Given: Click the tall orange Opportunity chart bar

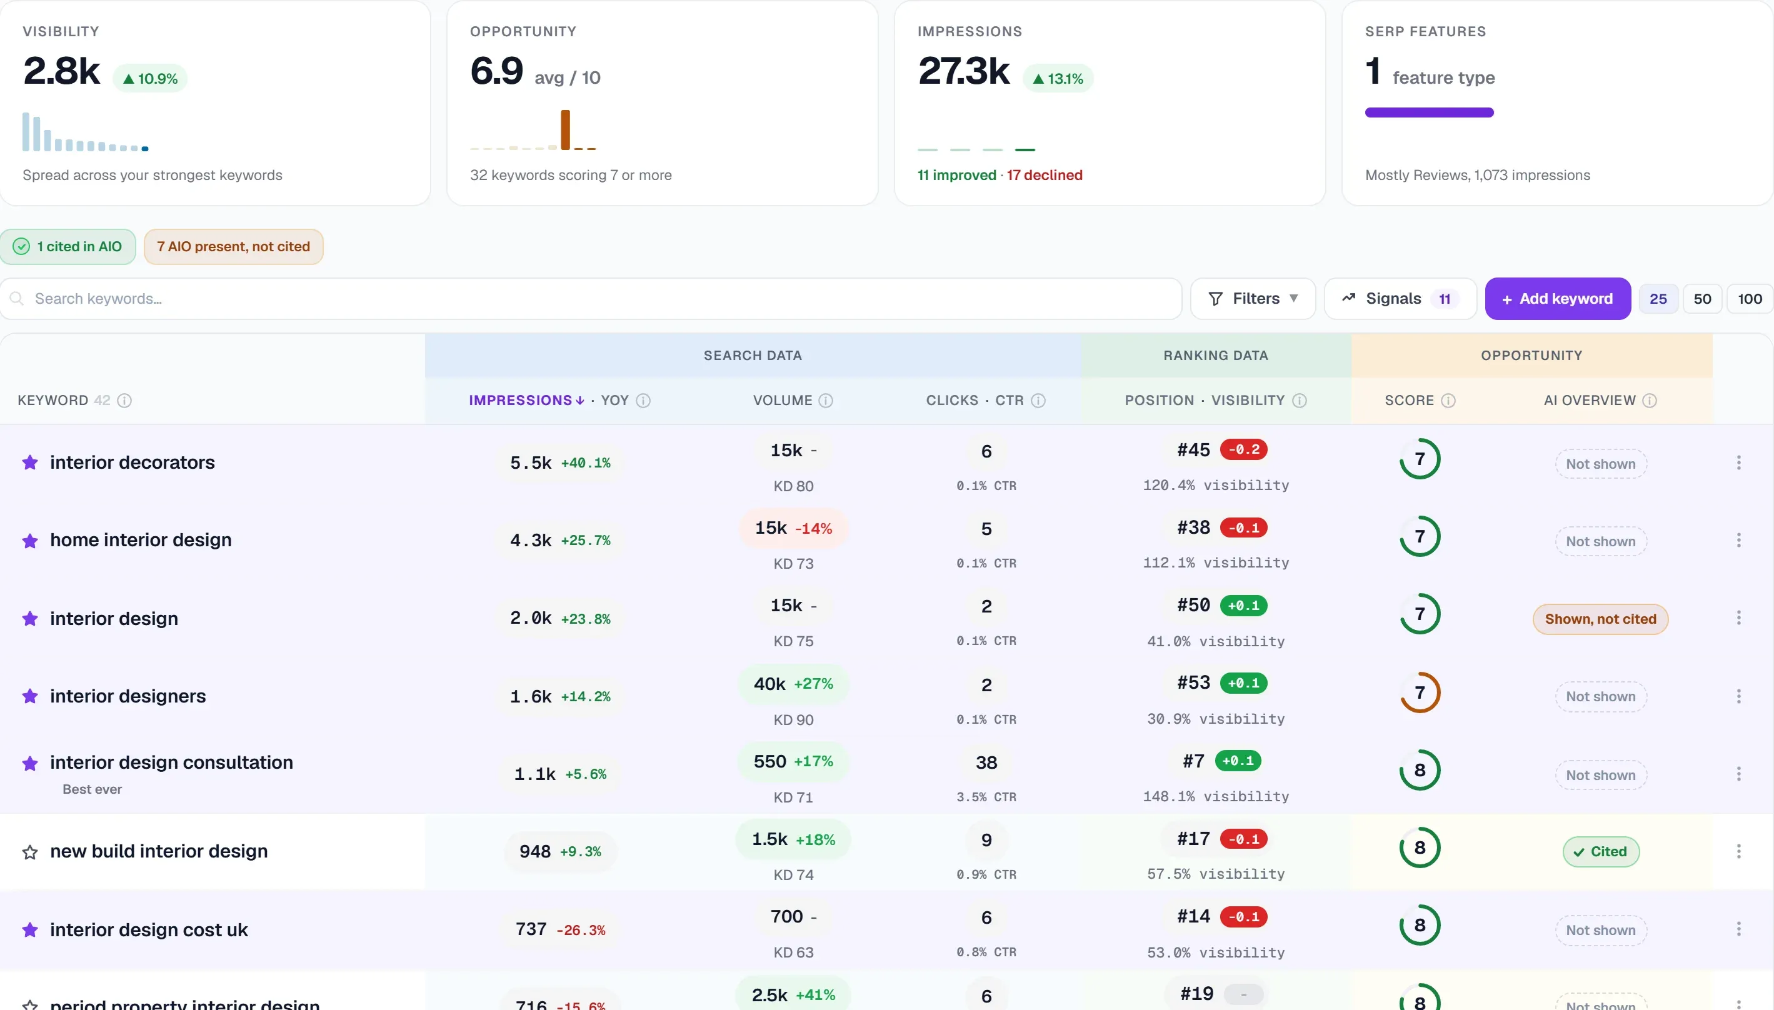Looking at the screenshot, I should (566, 130).
